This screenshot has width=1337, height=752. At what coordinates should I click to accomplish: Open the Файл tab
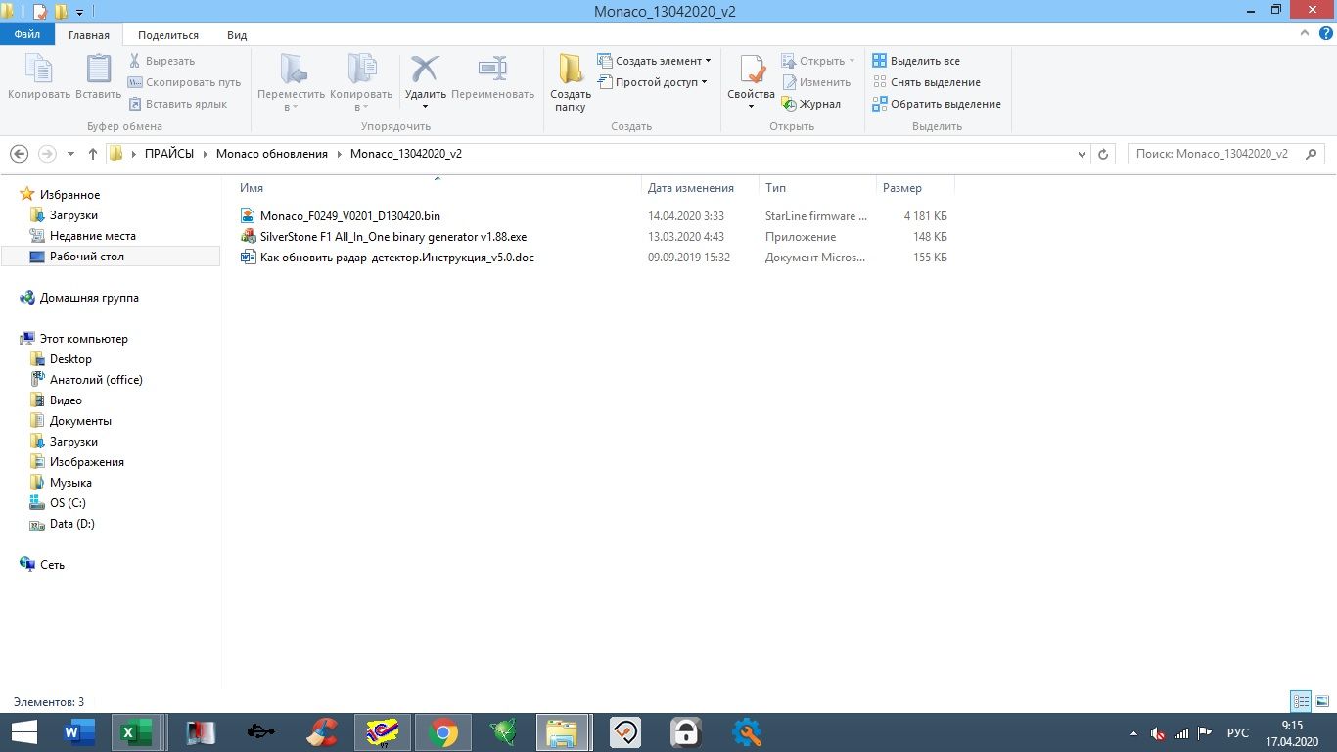(27, 35)
